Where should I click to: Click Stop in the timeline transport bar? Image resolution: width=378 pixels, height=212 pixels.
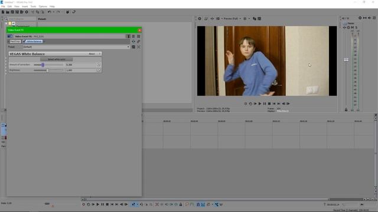[x=107, y=204]
